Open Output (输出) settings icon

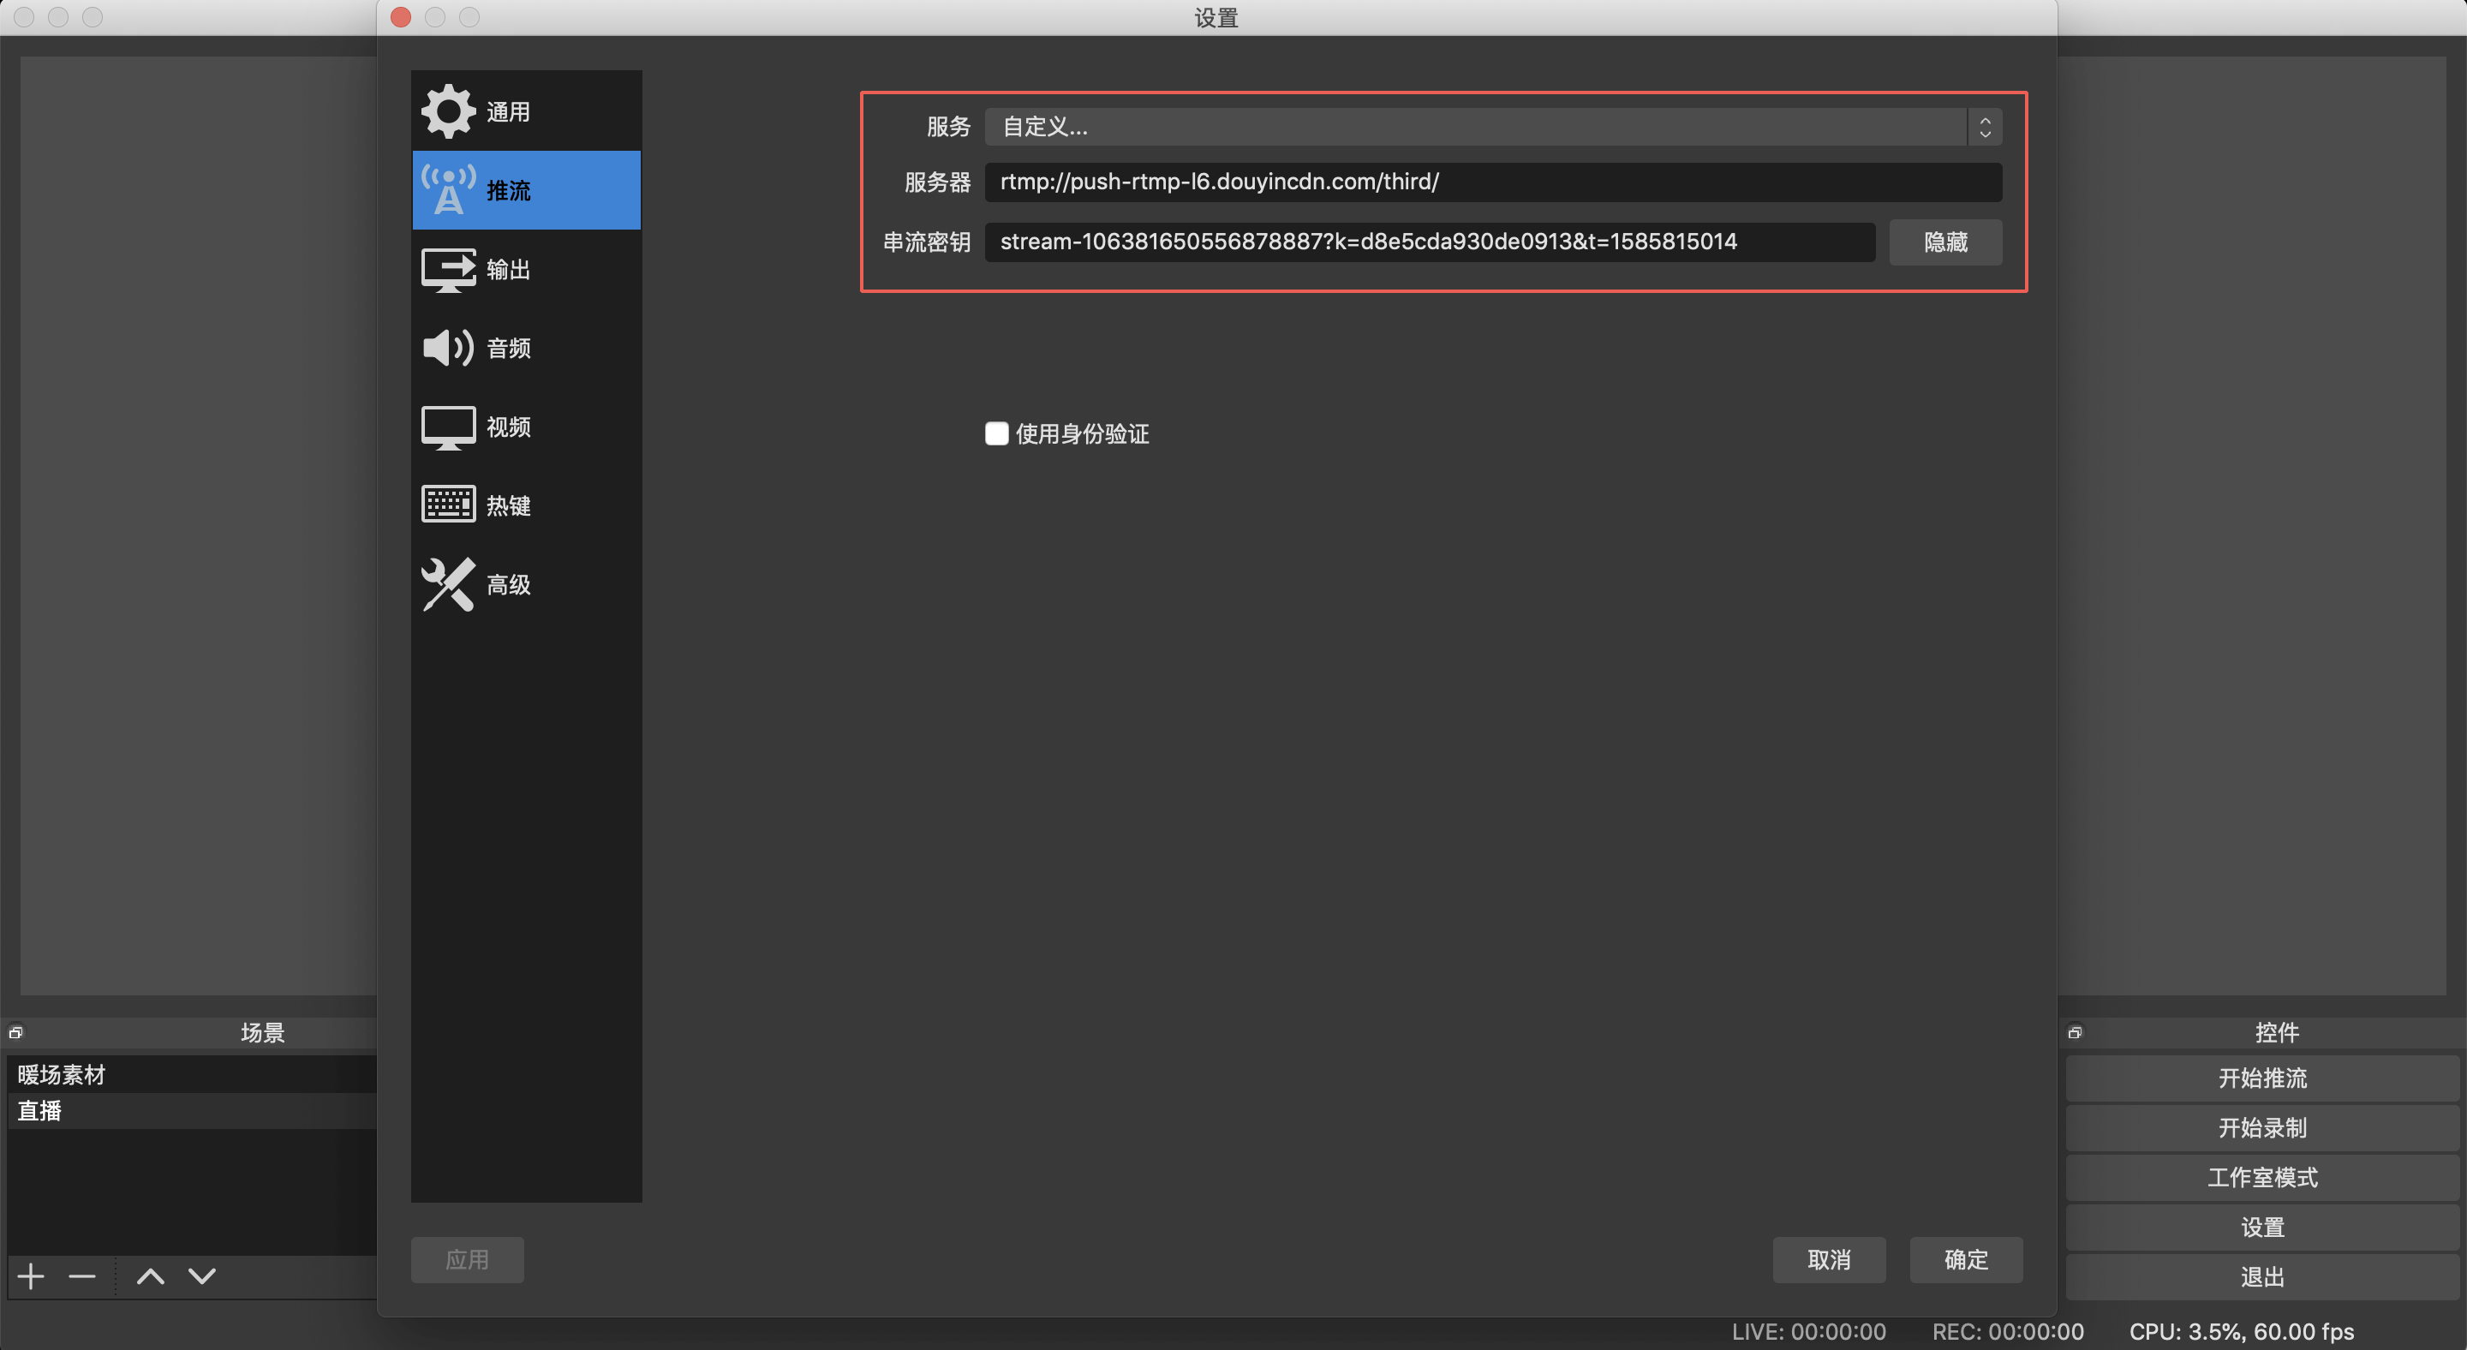[x=448, y=269]
